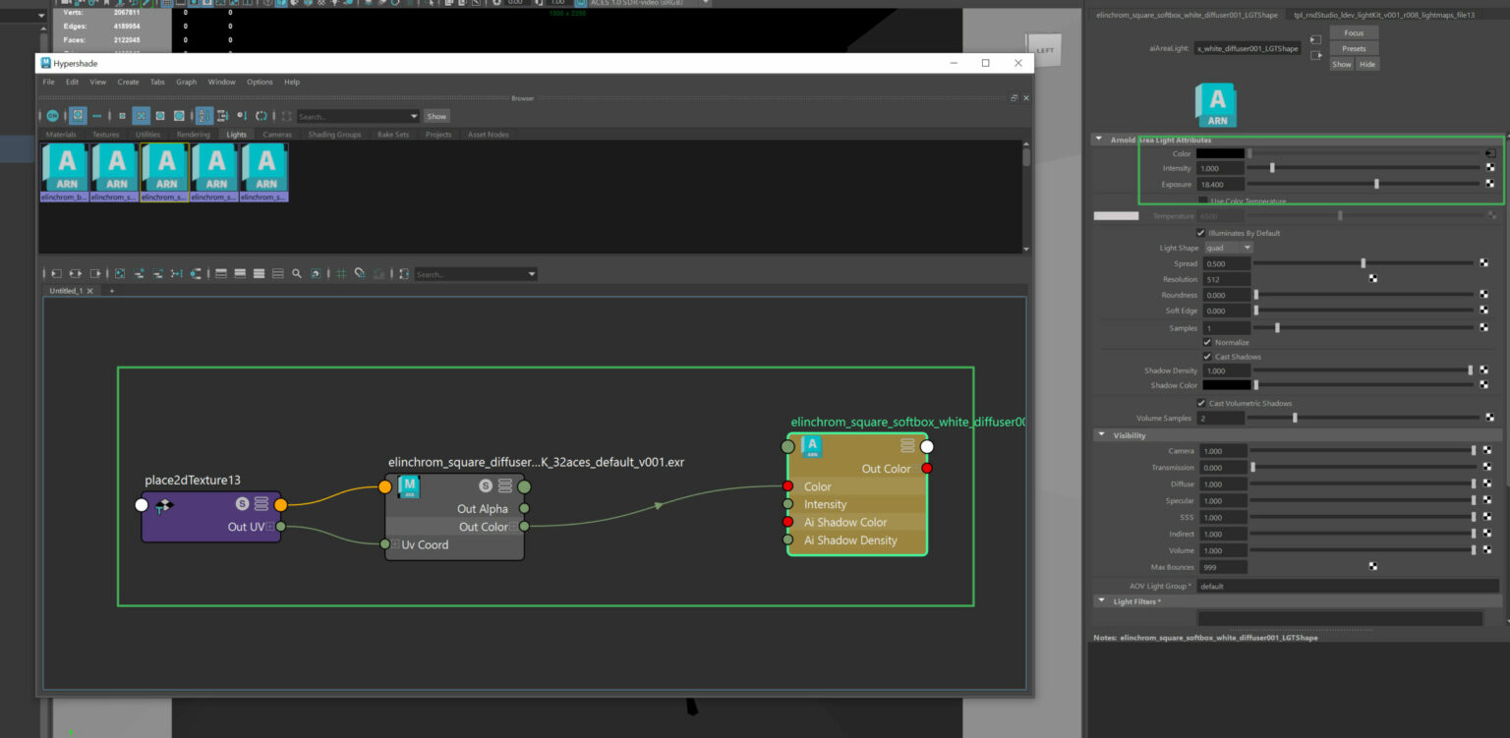Click the Presets button
1510x738 pixels.
click(x=1353, y=48)
